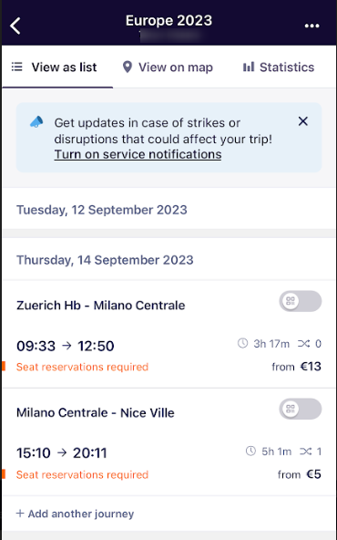Expand Thursday, 14 September 2023 header
Viewport: 337px width, 540px height.
coord(168,260)
